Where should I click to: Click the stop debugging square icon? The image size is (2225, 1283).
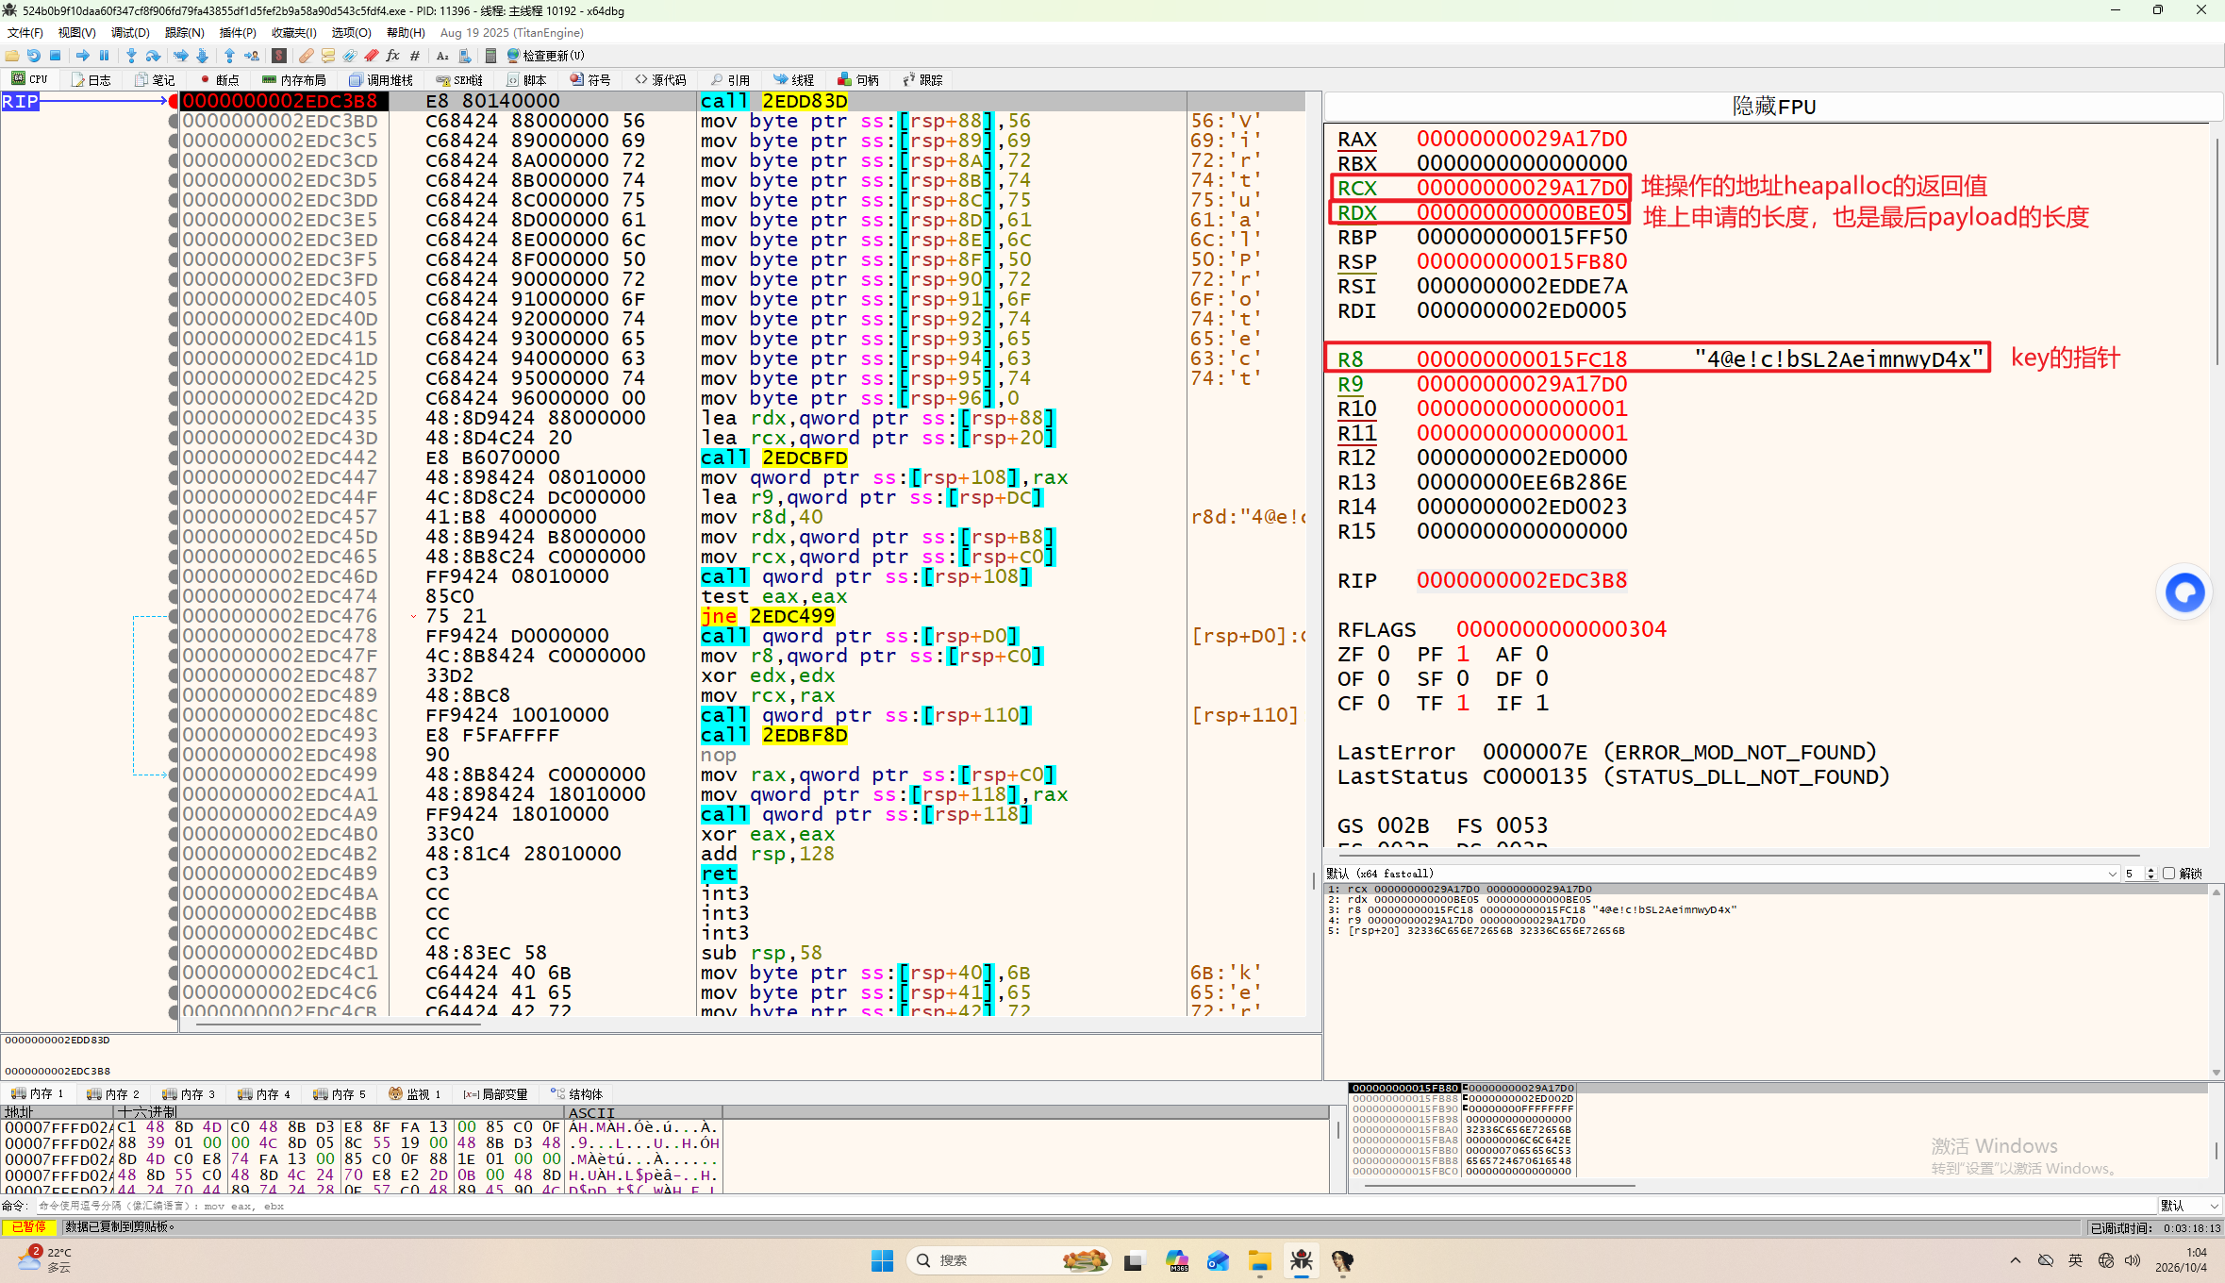click(55, 56)
